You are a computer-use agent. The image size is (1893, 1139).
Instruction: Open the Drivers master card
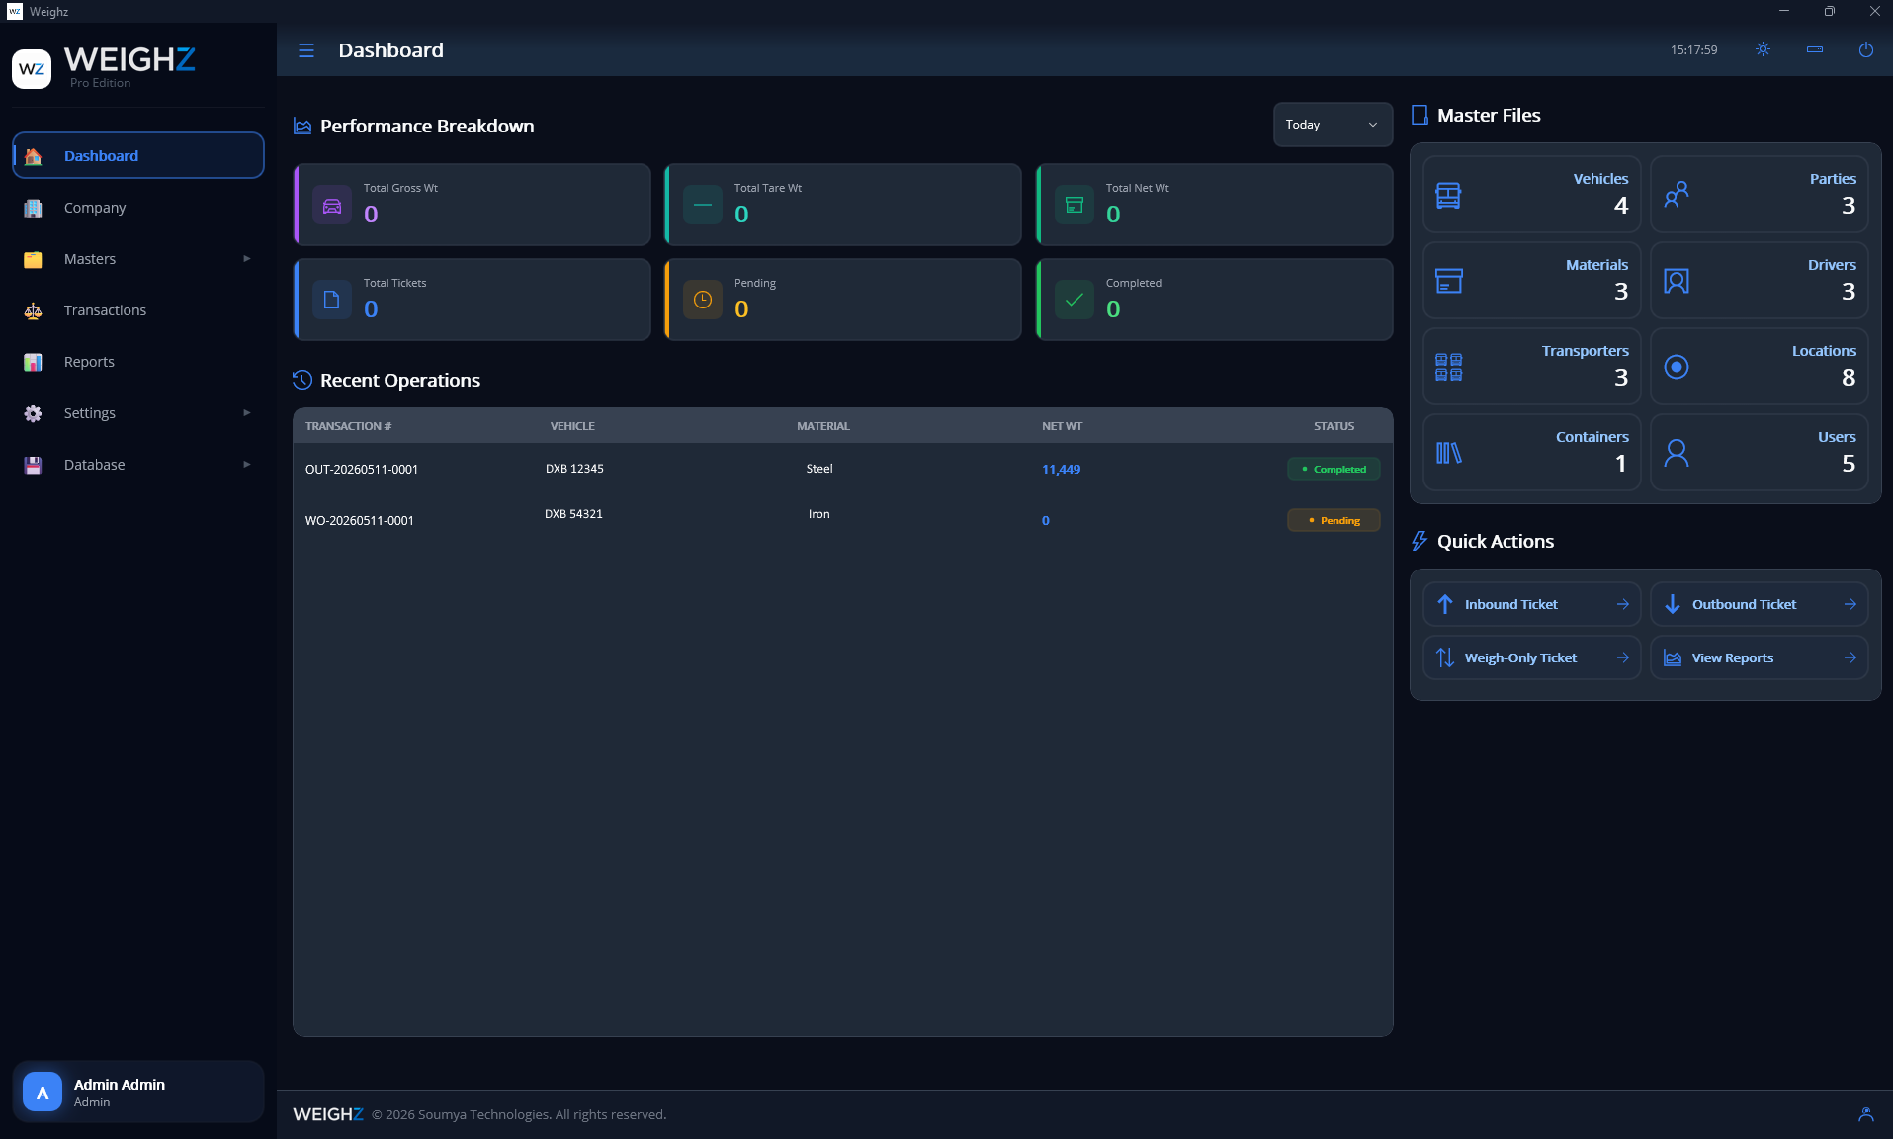[1759, 280]
